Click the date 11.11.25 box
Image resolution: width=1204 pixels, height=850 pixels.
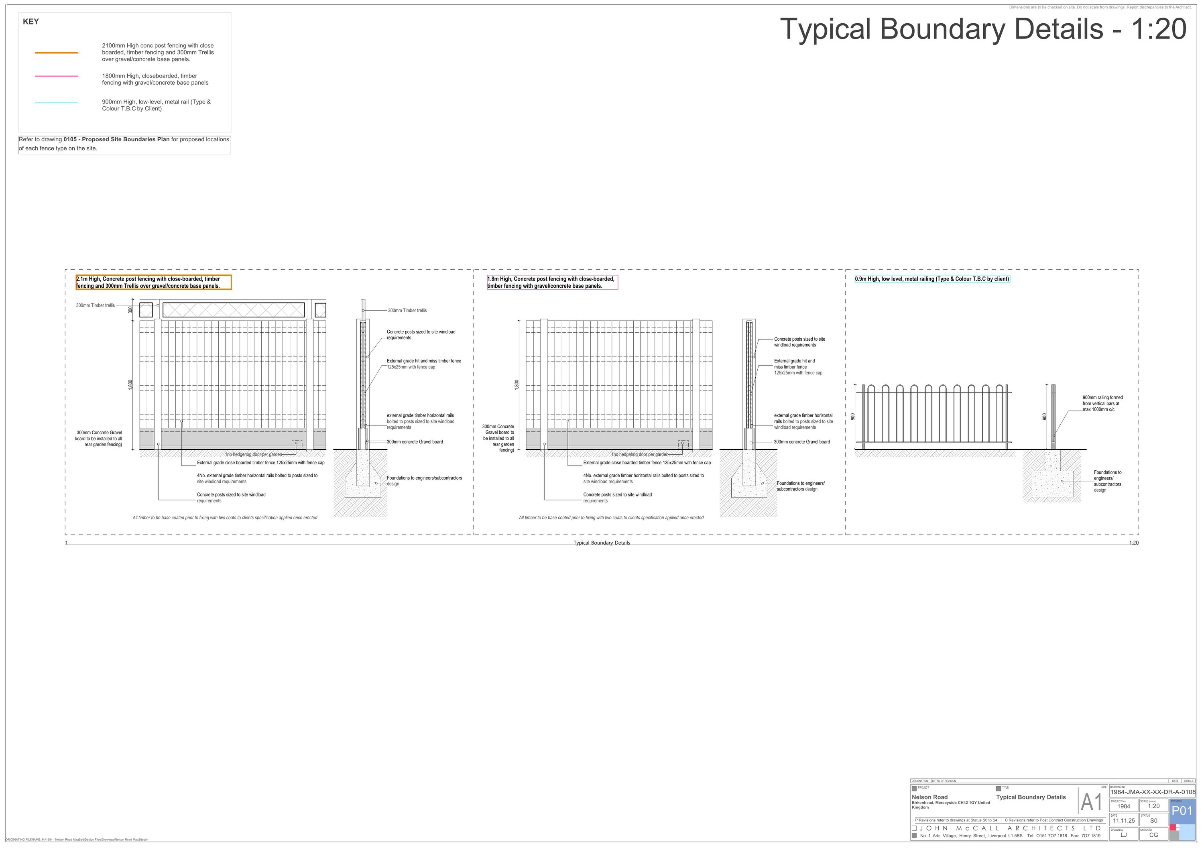click(x=1124, y=821)
